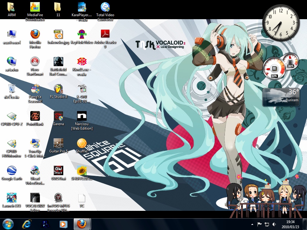Launch TuneUp 1-Click Maintenance
Viewport: 307px width, 230px height.
(35, 148)
